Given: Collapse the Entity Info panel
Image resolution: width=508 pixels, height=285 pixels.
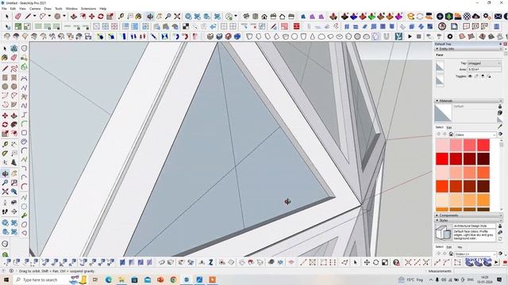Looking at the screenshot, I should tap(437, 49).
